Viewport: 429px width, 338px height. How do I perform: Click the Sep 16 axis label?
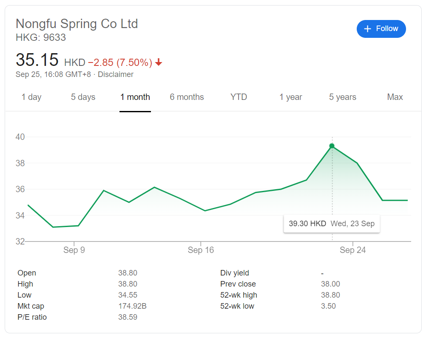(201, 250)
